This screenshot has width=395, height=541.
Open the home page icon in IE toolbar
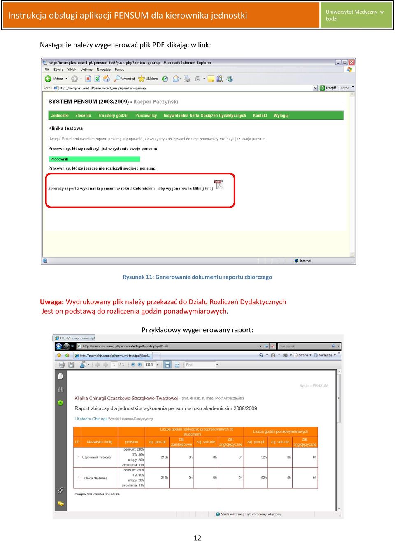107,78
